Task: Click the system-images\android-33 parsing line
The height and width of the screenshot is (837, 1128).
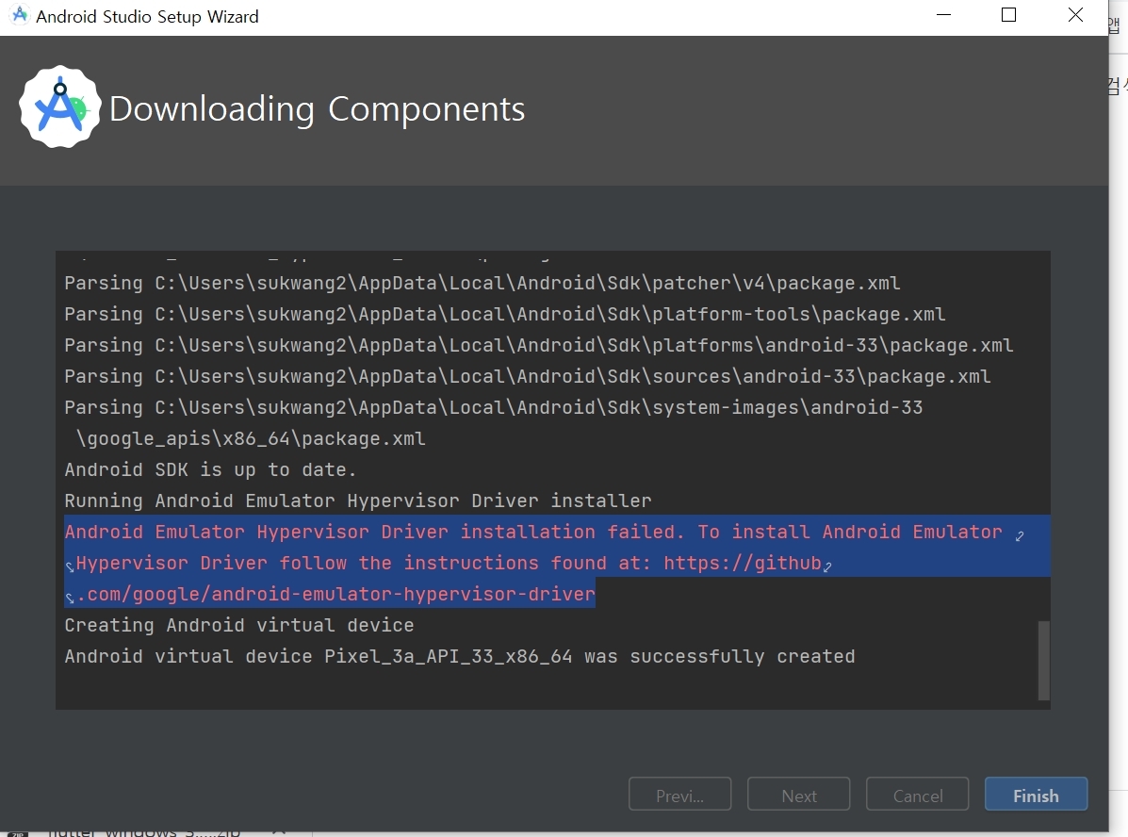Action: tap(494, 407)
